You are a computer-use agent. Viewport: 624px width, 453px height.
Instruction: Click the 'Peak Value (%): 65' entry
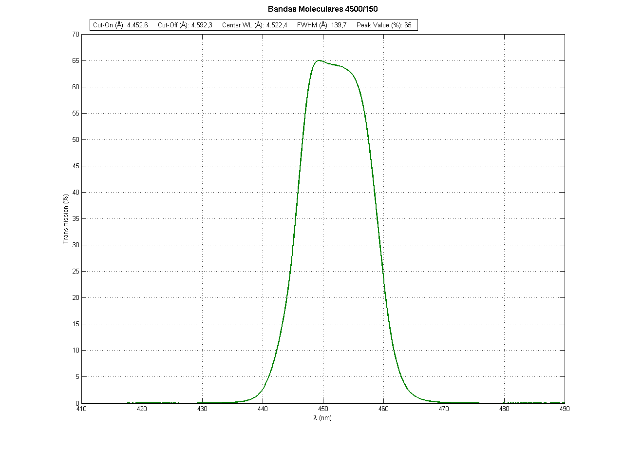coord(384,25)
